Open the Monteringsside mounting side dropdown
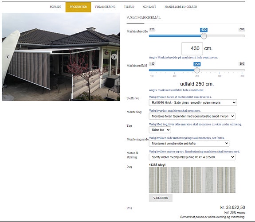The width and height of the screenshot is (255, 222). 189,144
